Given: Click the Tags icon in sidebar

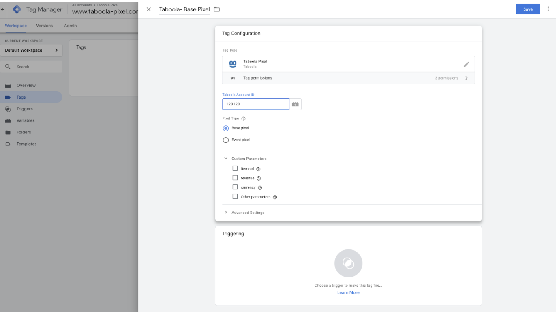Looking at the screenshot, I should [x=8, y=97].
